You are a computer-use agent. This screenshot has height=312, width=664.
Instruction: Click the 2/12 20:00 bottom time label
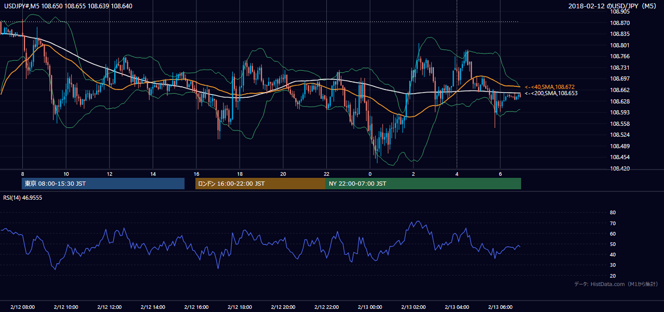pyautogui.click(x=283, y=307)
